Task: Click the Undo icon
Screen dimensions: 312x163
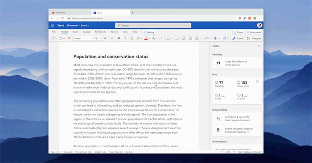Action: pyautogui.click(x=53, y=38)
